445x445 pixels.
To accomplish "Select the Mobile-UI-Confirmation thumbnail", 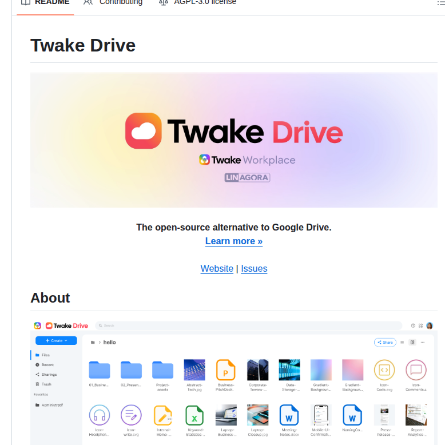I will tap(321, 415).
